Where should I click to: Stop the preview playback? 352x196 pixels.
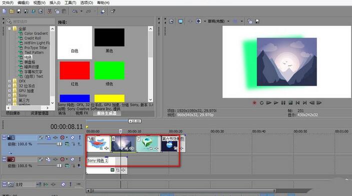point(290,102)
